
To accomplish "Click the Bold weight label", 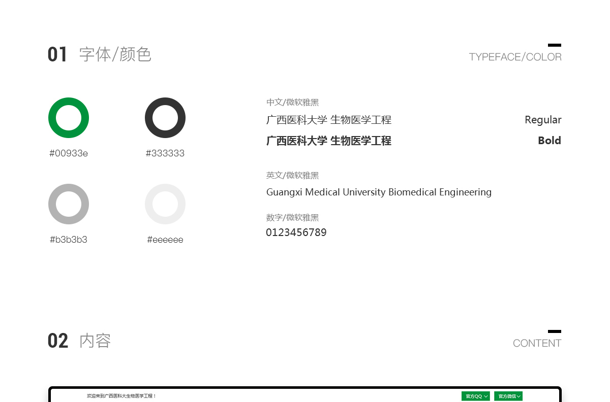I will 550,141.
